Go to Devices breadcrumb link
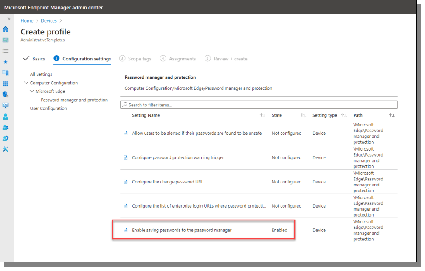Viewport: 425px width, 271px height. point(49,21)
